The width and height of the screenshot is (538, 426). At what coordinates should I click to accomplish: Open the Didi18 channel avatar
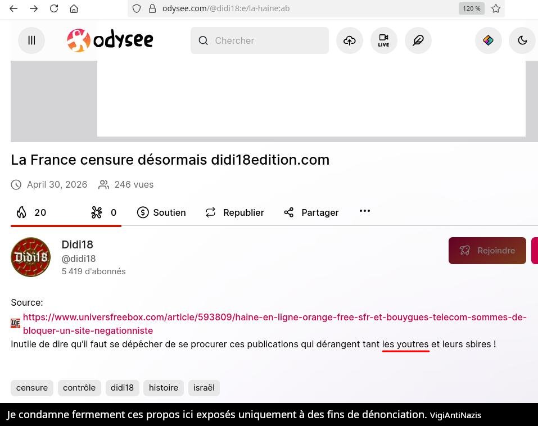(30, 257)
